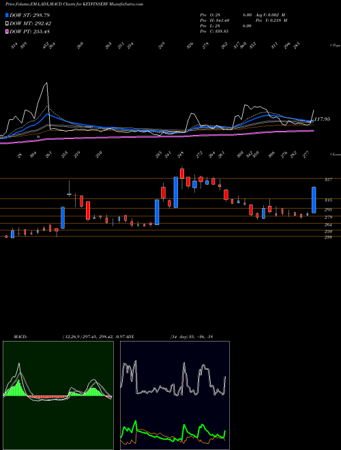
Task: Click the last tall blue candlestick
Action: 314,200
